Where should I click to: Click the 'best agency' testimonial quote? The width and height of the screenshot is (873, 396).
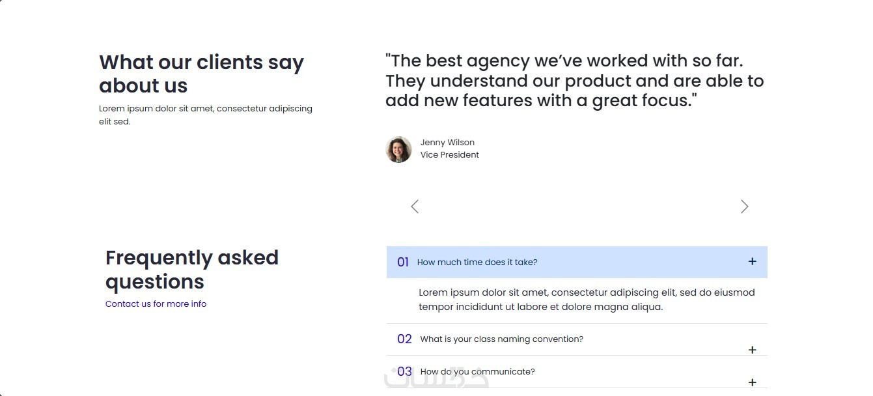pos(574,81)
